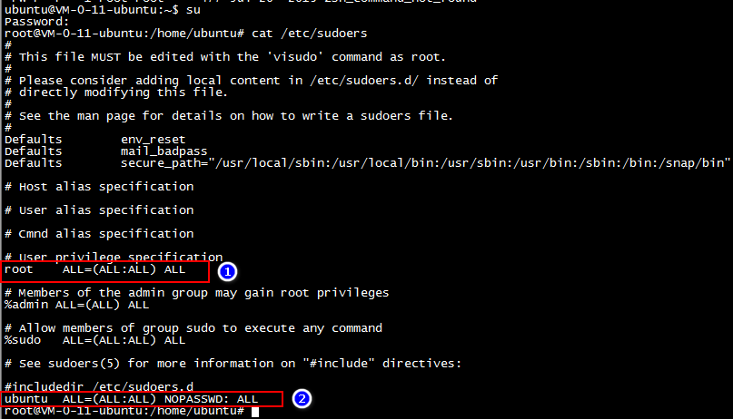Click the 'Defaults mail_badpass' line
This screenshot has width=733, height=419.
[x=105, y=151]
